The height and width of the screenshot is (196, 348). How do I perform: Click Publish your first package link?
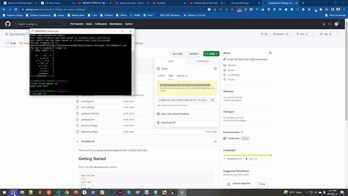tap(234, 120)
